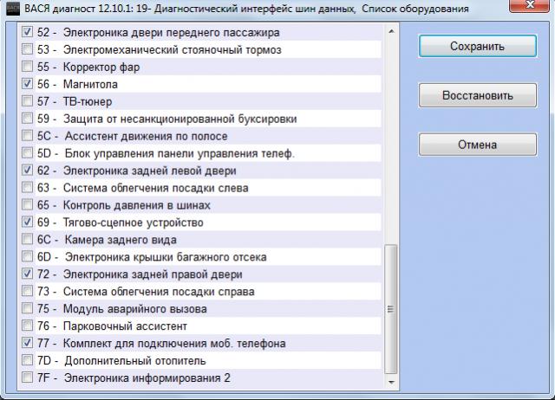
Task: Tick 65 Контроль давления в шинах checkbox
Action: coord(27,205)
